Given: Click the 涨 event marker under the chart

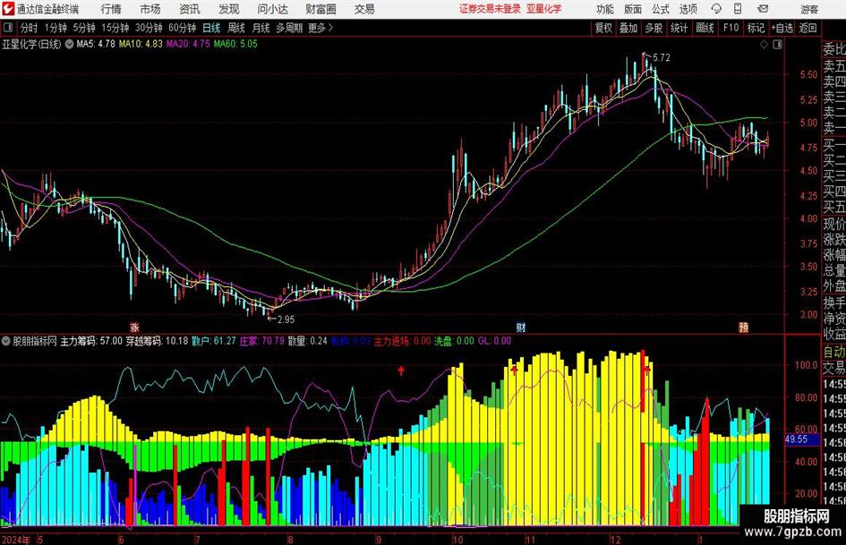Looking at the screenshot, I should tap(134, 327).
